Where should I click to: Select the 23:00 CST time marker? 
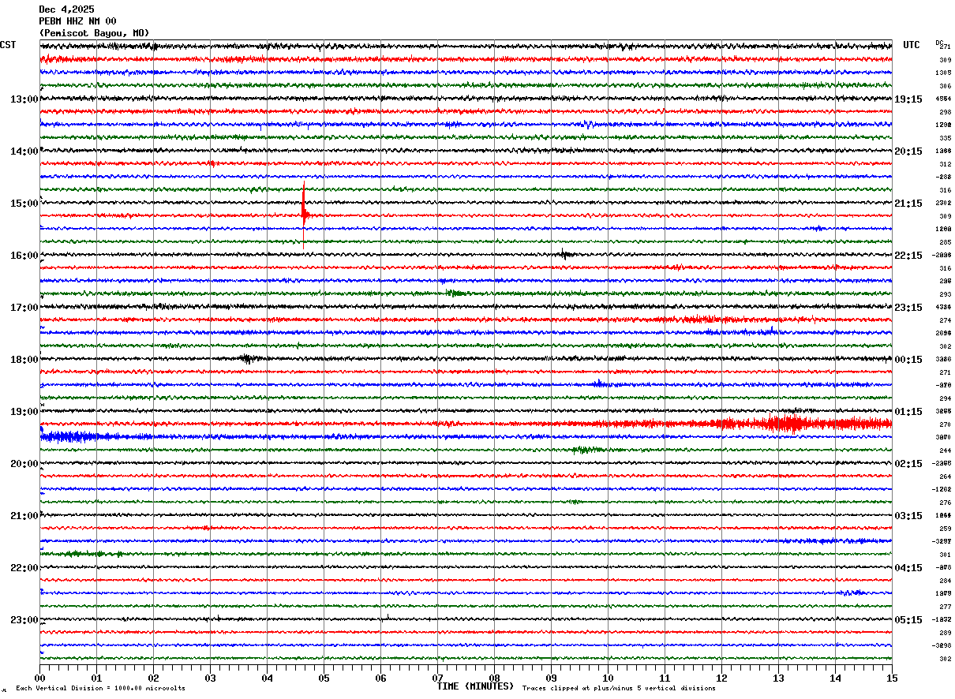(24, 620)
